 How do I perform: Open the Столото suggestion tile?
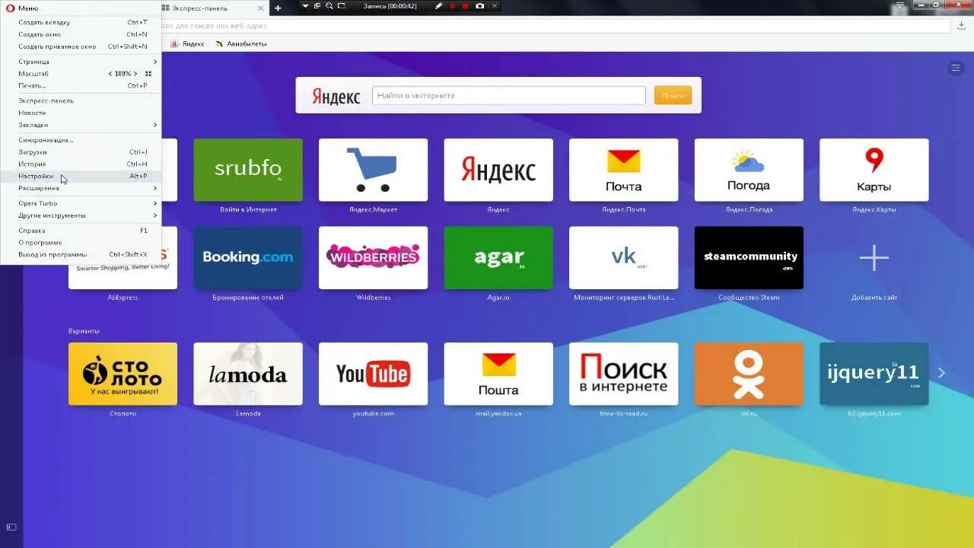123,374
